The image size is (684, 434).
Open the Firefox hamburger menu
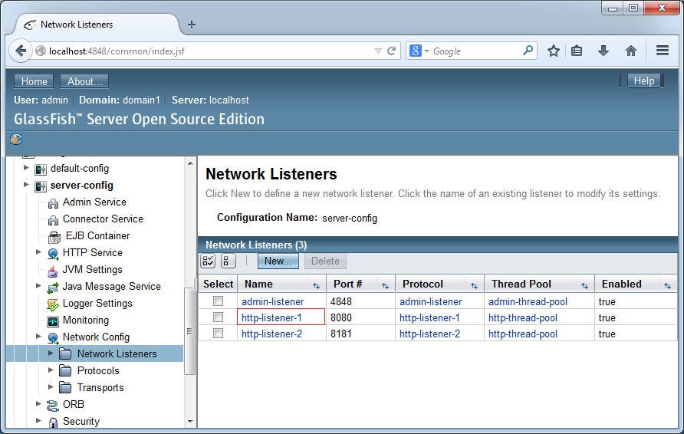coord(663,51)
